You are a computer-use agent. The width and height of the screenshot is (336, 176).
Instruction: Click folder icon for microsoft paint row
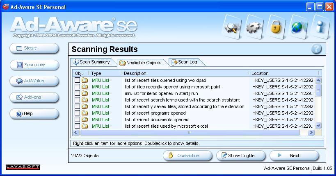tap(85, 87)
